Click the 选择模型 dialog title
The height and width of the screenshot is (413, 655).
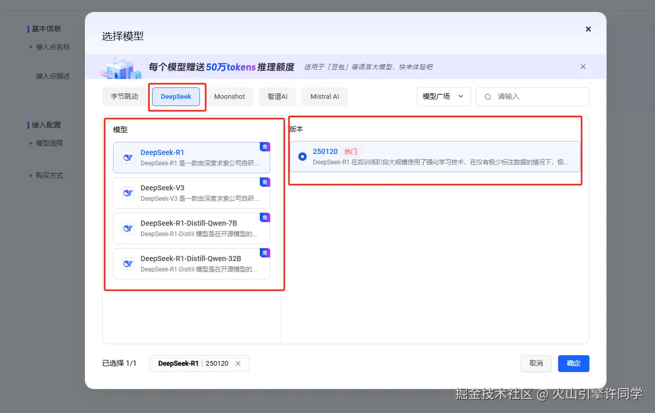123,36
